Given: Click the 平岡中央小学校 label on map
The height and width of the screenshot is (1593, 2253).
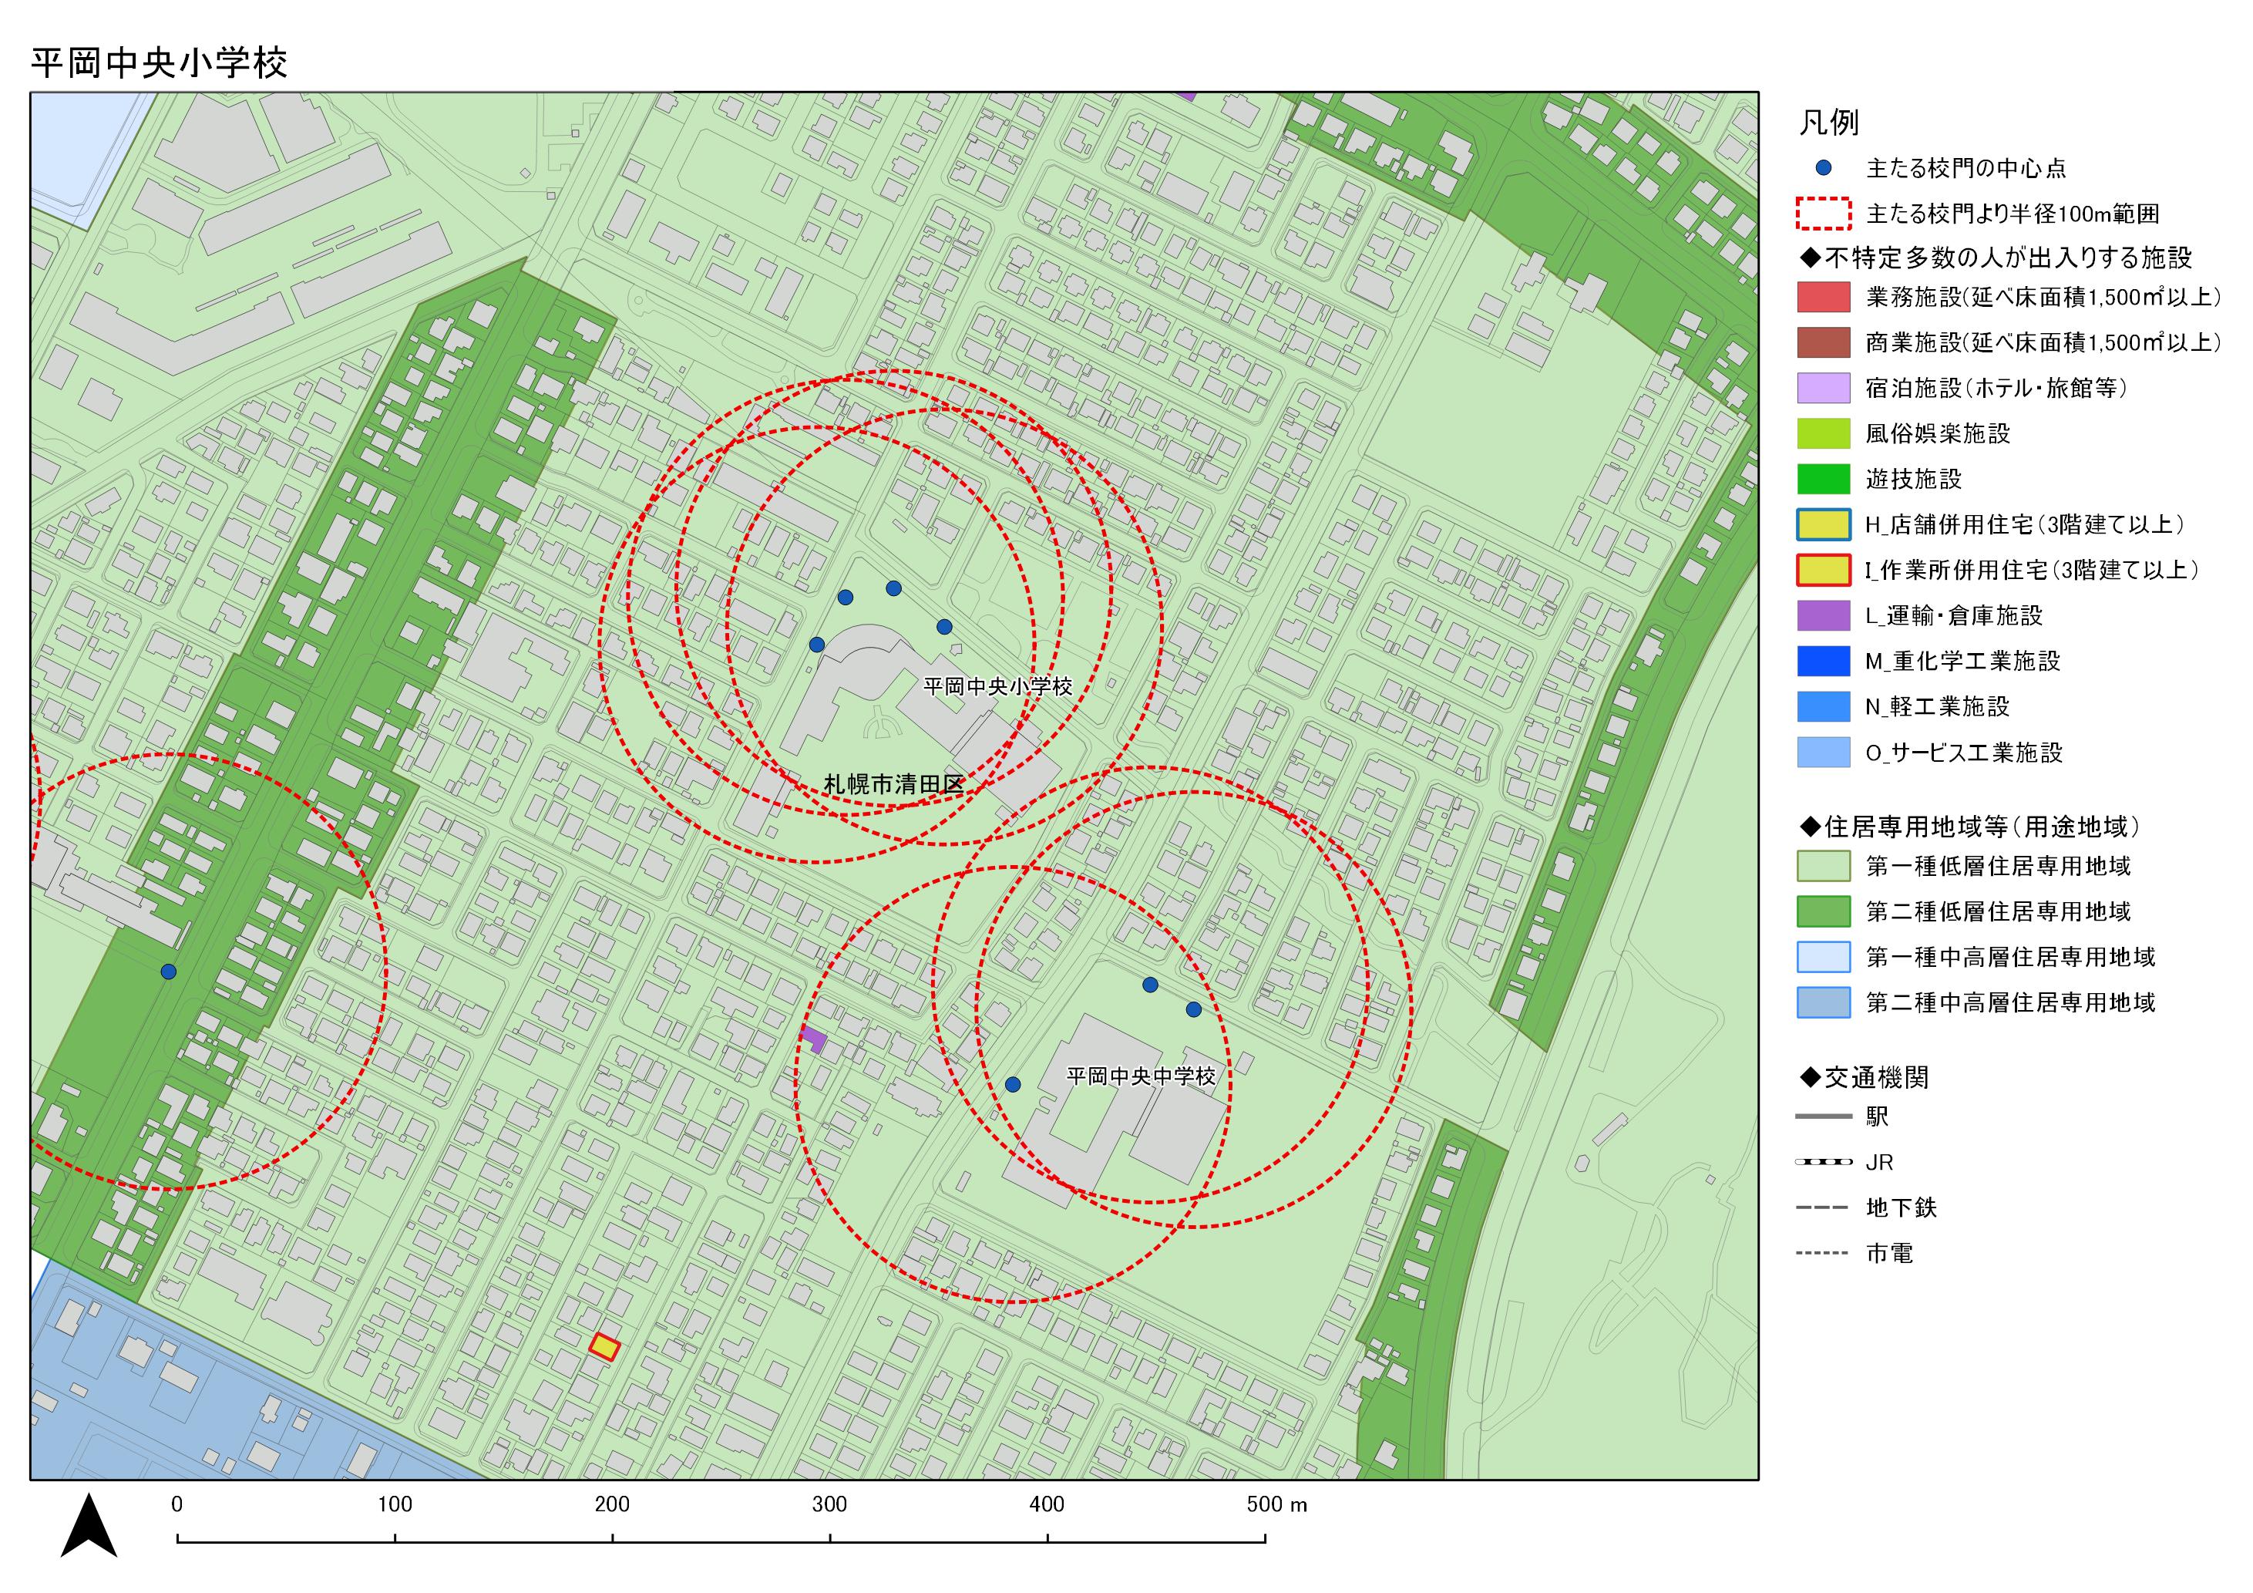Looking at the screenshot, I should tap(998, 686).
